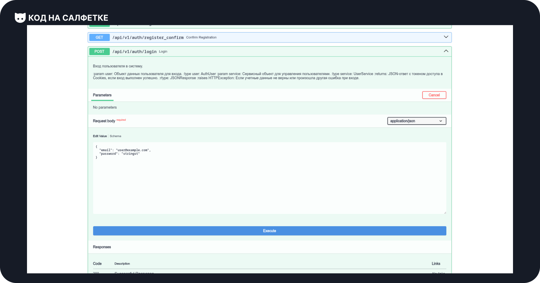
Task: Click the 'Login' summary text
Action: [163, 51]
